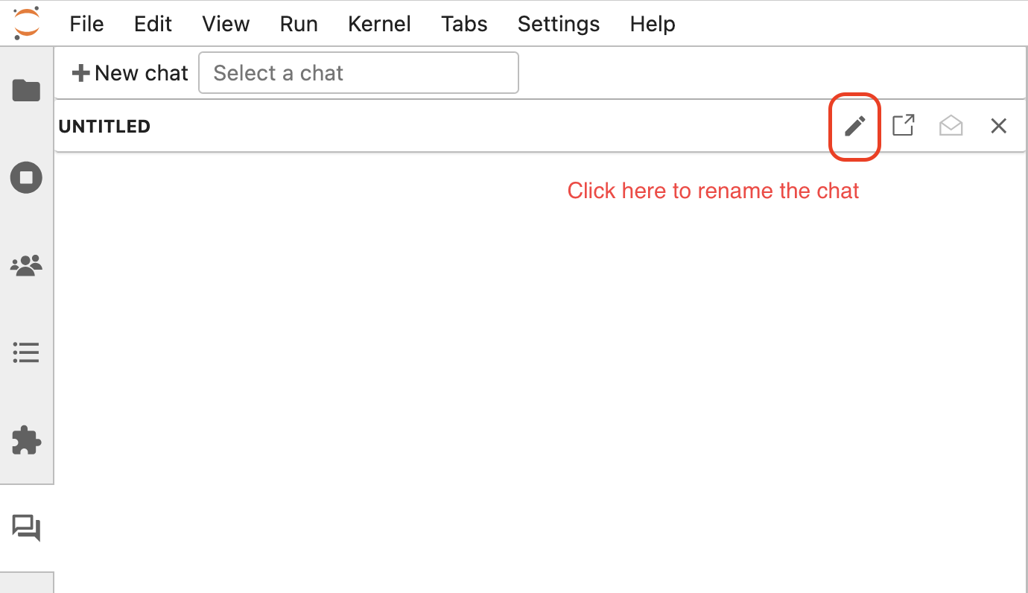Close the UNTITLED chat
Screen dimensions: 1028x593
pos(999,126)
